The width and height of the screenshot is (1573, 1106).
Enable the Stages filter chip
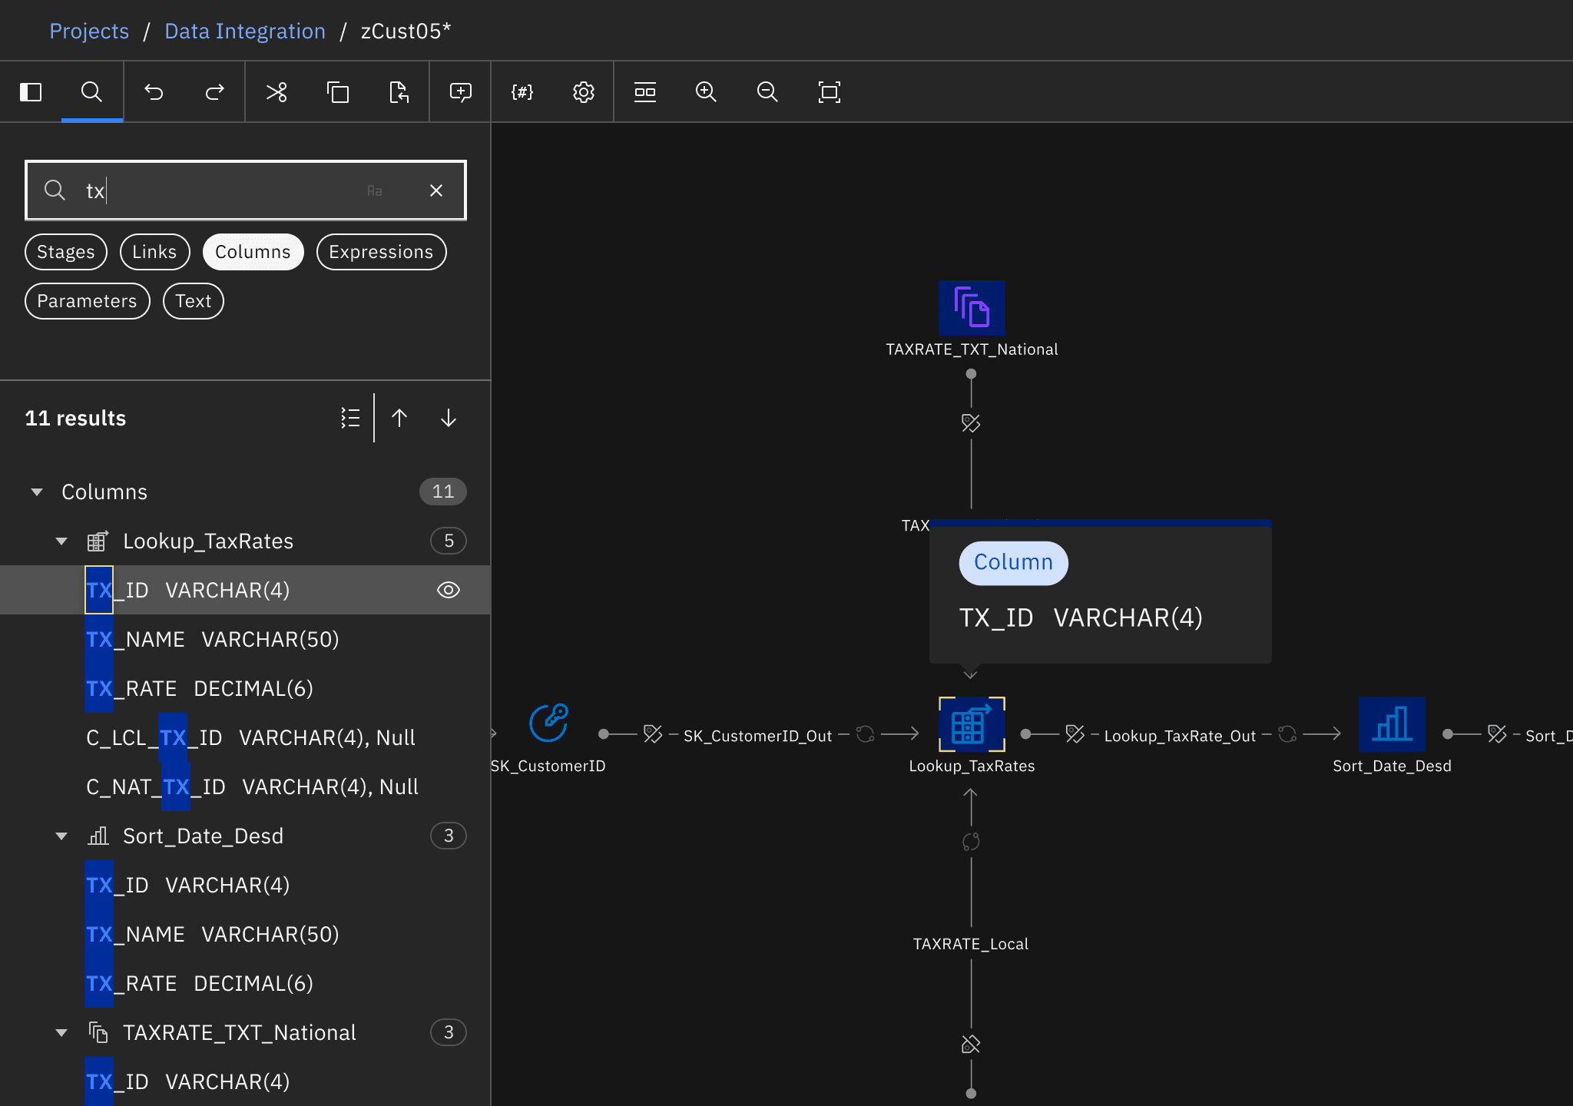tap(66, 252)
